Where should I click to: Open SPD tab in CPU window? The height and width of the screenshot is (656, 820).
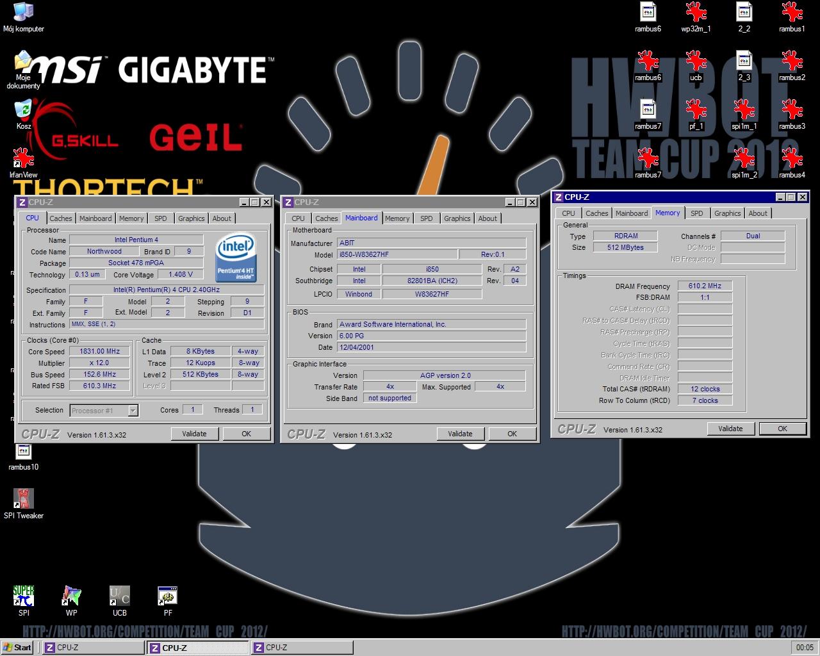[x=161, y=218]
